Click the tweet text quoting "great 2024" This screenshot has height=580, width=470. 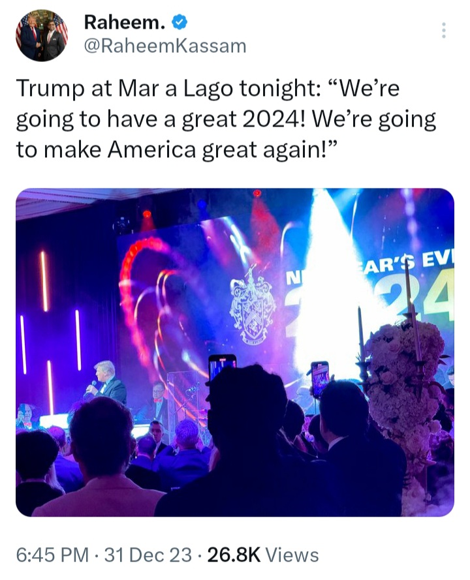point(226,119)
